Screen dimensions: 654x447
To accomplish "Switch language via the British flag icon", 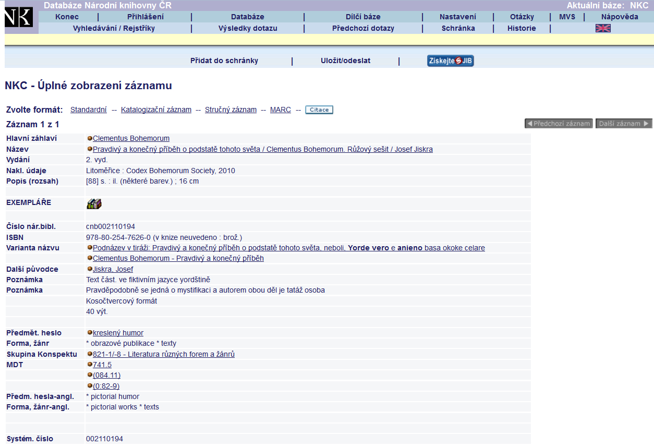I will (x=603, y=28).
